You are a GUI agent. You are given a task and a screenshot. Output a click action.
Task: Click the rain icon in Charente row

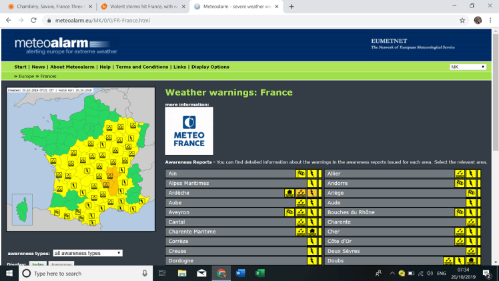pyautogui.click(x=471, y=222)
